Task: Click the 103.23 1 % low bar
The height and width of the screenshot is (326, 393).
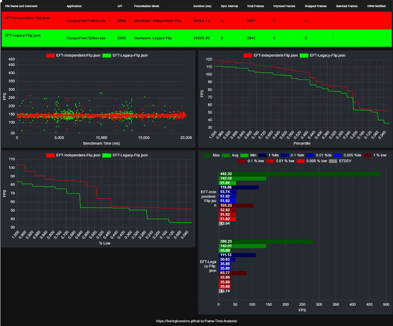Action: pyautogui.click(x=236, y=205)
